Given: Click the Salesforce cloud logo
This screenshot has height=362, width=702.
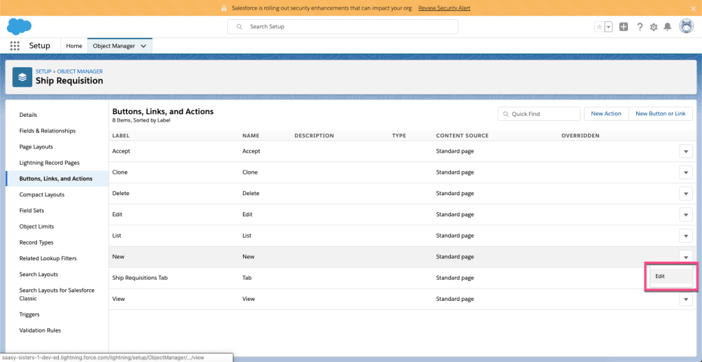Looking at the screenshot, I should click(x=20, y=26).
